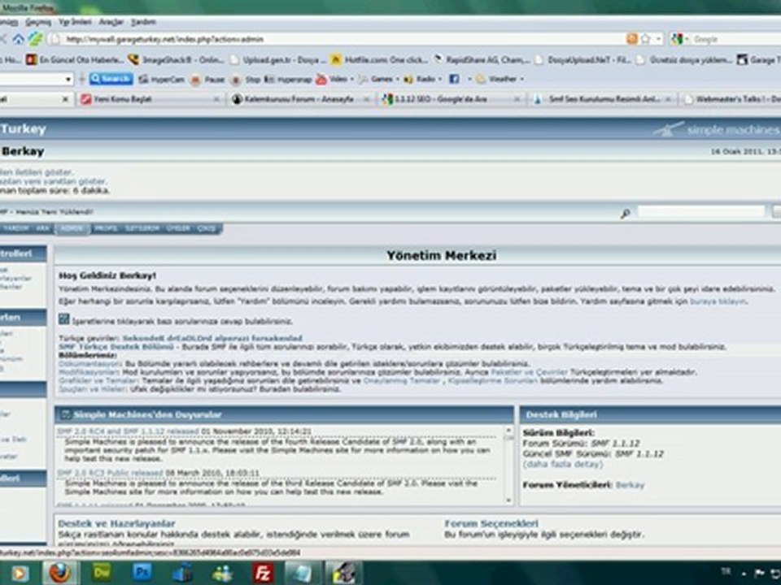Image resolution: width=781 pixels, height=585 pixels.
Task: Open SMF 2.0 RC4 and 1.1.12 released
Action: [x=128, y=431]
